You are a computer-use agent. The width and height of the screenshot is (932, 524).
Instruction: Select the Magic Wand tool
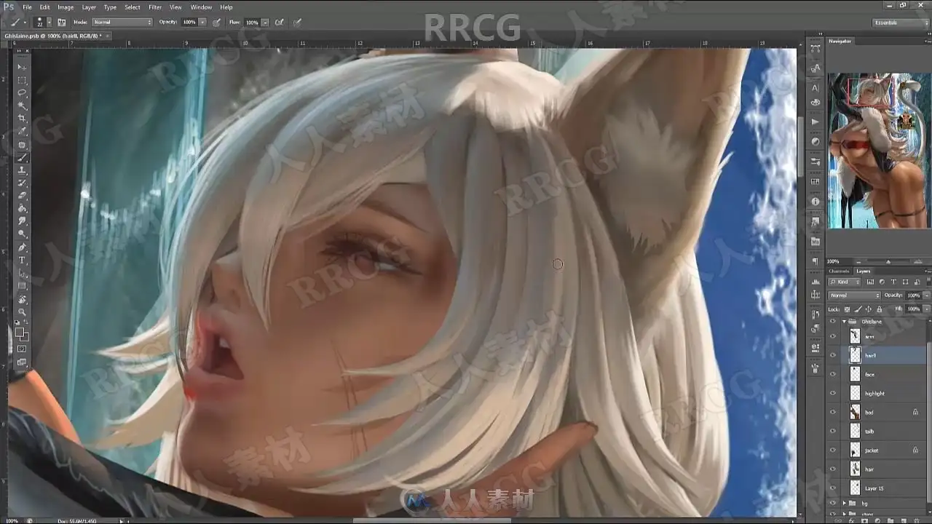coord(22,106)
